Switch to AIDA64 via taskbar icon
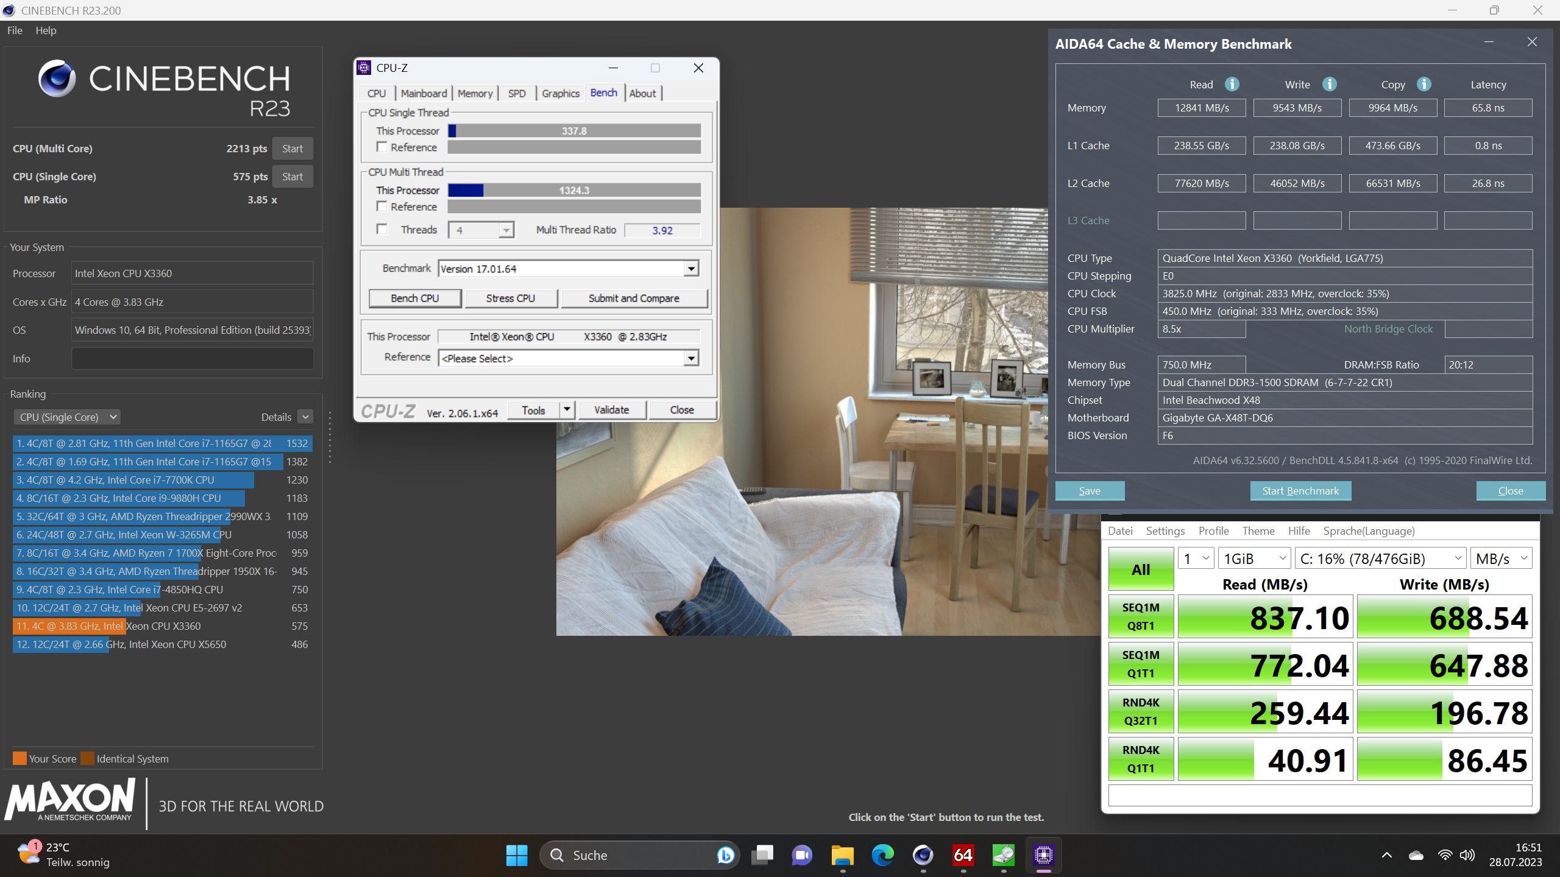This screenshot has width=1560, height=877. (x=963, y=855)
